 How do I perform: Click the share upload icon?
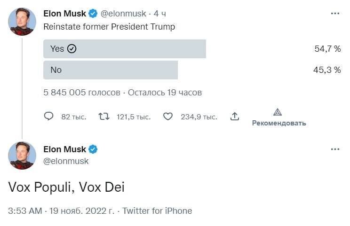[235, 117]
